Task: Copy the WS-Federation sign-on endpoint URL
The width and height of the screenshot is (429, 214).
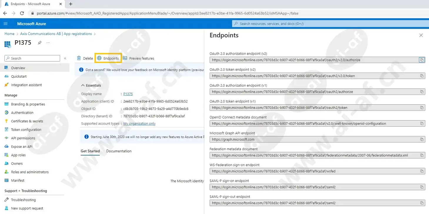Action: pyautogui.click(x=422, y=171)
